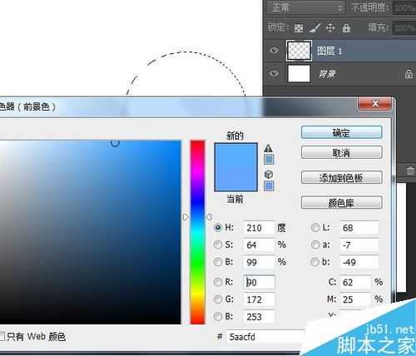This screenshot has height=356, width=416.
Task: Click the vertical hue spectrum slider
Action: pyautogui.click(x=197, y=232)
